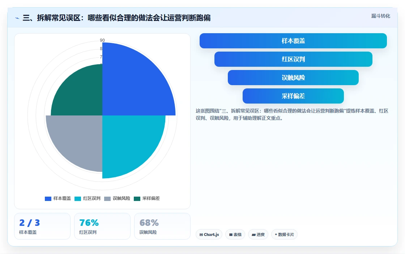
Task: Click the 进度 tag chip
Action: point(258,235)
